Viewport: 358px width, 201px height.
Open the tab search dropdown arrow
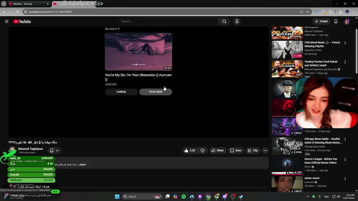pyautogui.click(x=4, y=4)
